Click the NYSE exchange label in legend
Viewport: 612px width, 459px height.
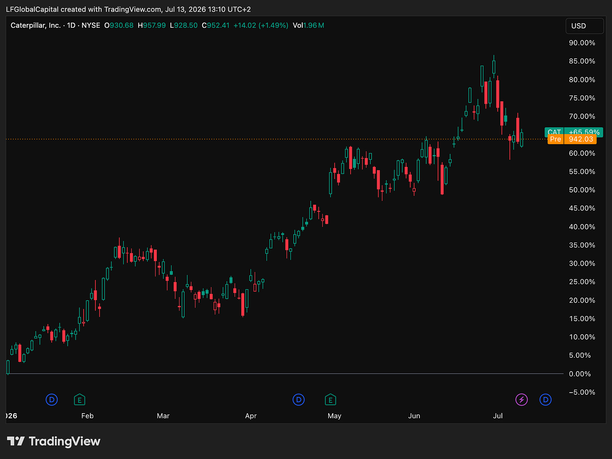pos(91,25)
